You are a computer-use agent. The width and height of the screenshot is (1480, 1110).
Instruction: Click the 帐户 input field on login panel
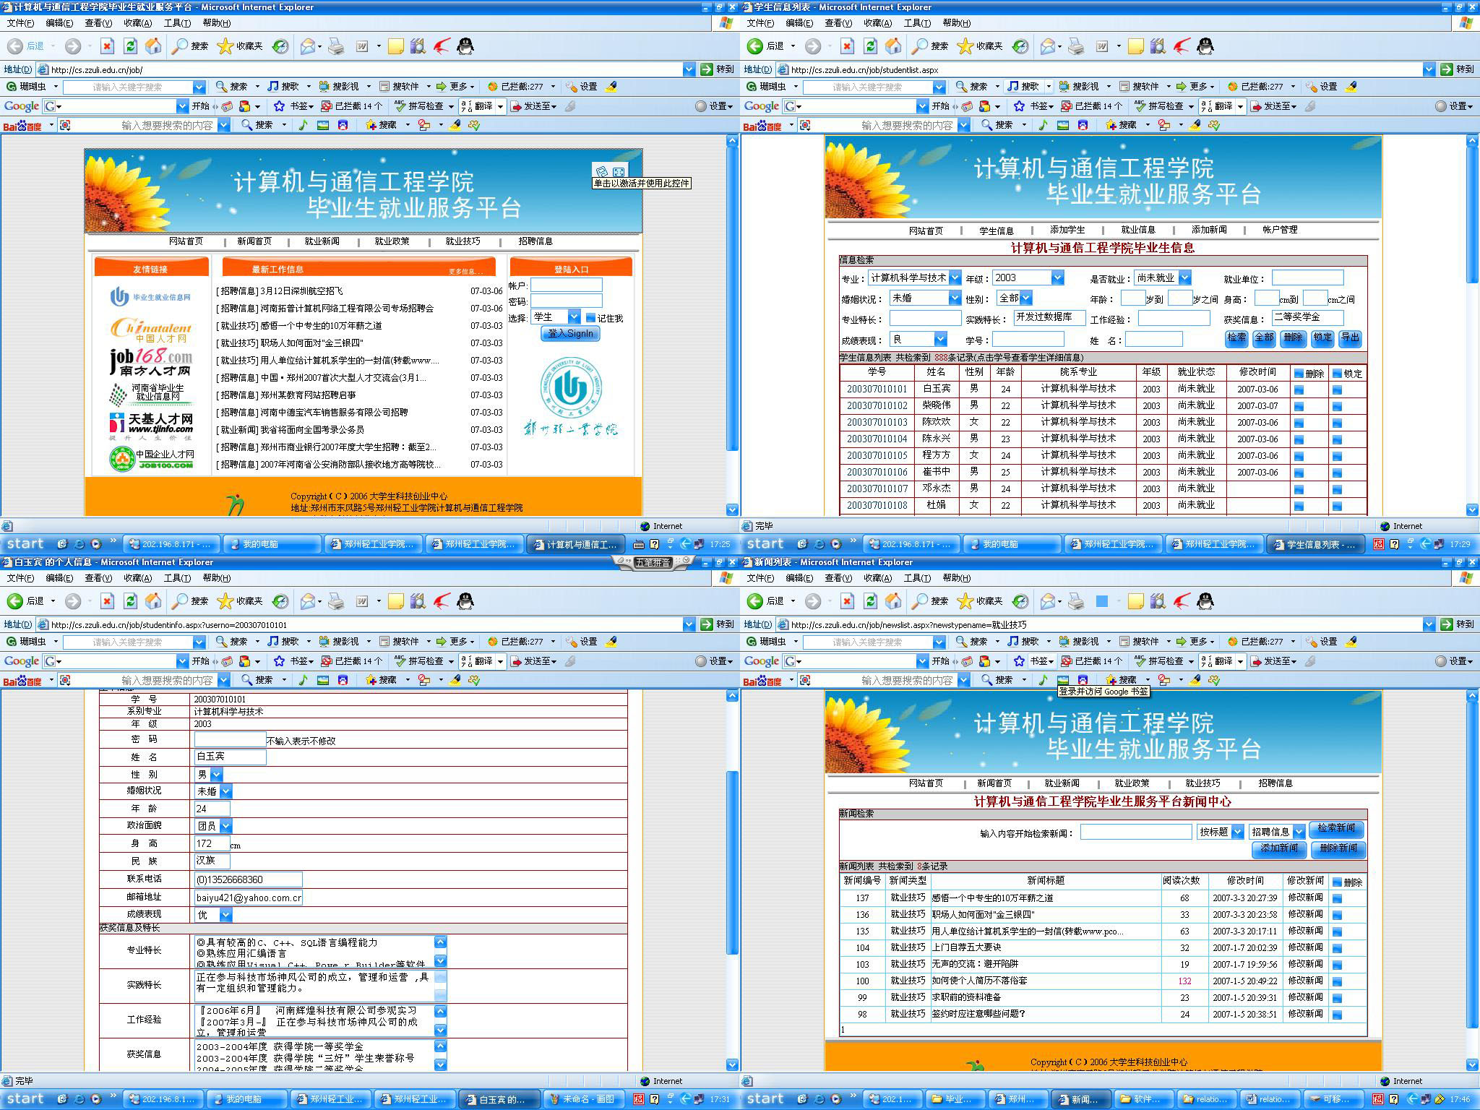coord(566,285)
